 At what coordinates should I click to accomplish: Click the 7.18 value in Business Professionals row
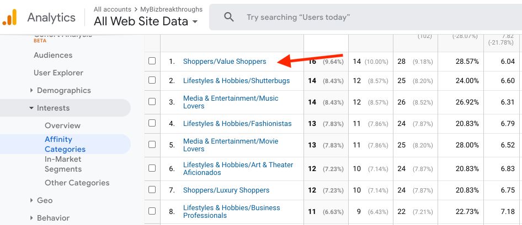tap(508, 211)
